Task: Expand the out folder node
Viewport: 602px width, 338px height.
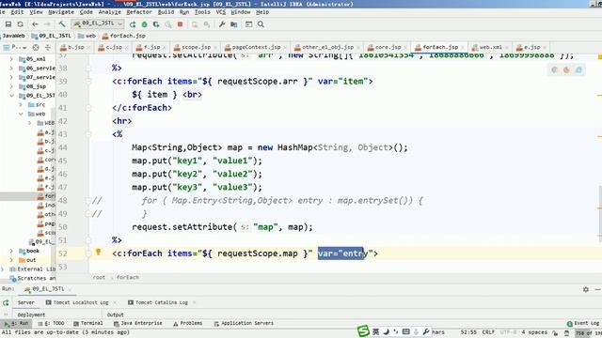Action: point(11,260)
